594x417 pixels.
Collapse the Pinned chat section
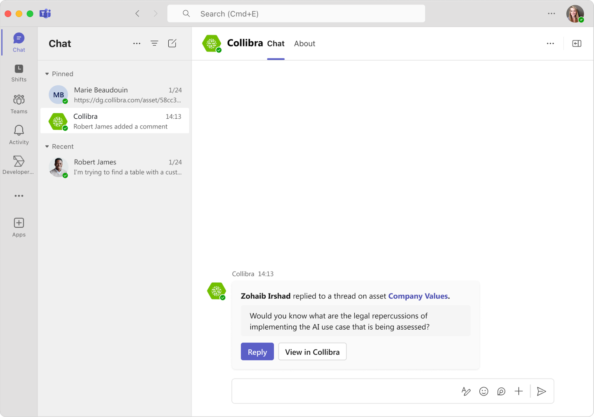click(x=47, y=74)
